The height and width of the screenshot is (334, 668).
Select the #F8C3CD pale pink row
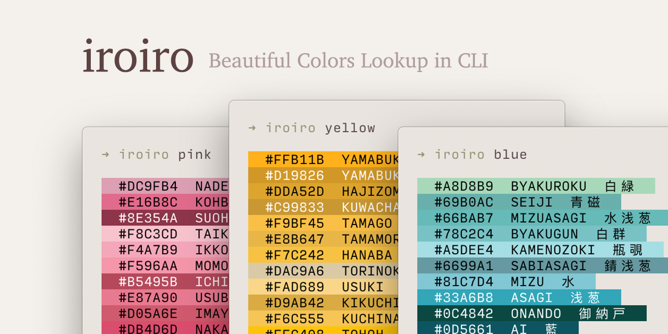pyautogui.click(x=165, y=234)
